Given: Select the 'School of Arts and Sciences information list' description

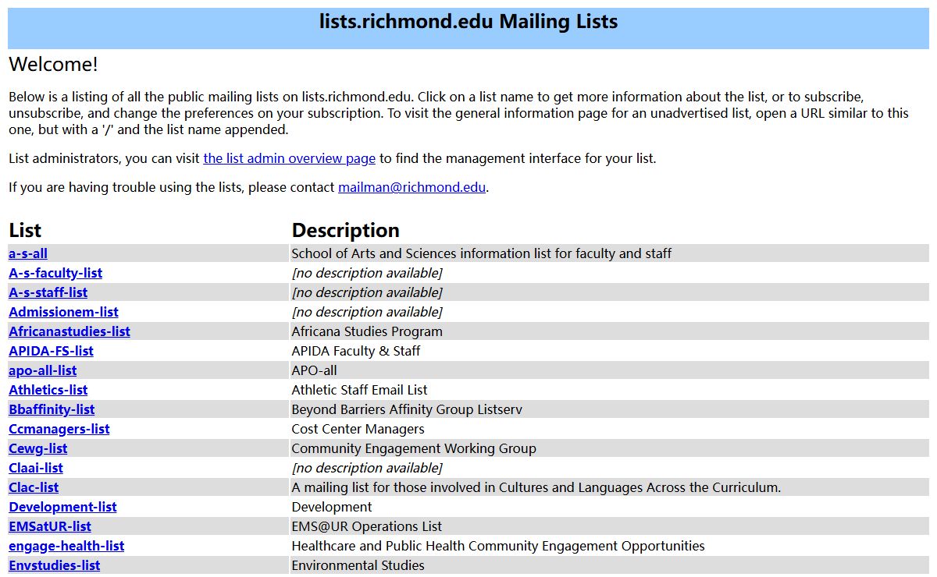Looking at the screenshot, I should coord(482,253).
